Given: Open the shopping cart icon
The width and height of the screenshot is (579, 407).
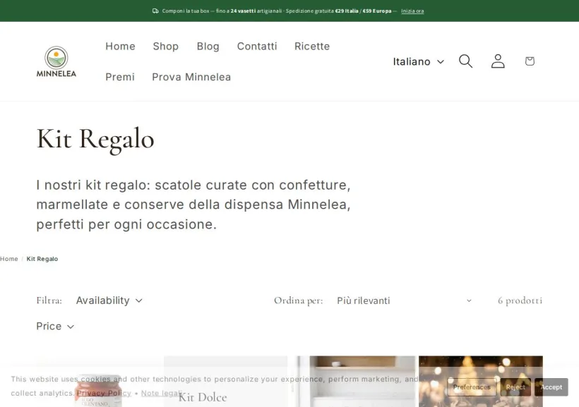Looking at the screenshot, I should (530, 61).
